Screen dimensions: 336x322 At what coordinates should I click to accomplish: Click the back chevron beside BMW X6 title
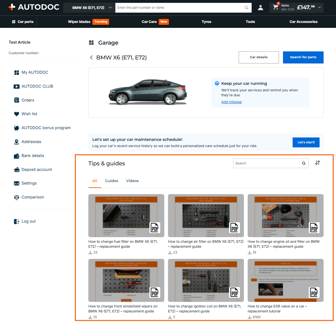click(91, 57)
